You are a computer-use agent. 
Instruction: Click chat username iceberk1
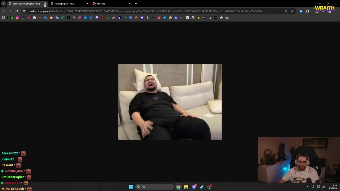(x=8, y=159)
